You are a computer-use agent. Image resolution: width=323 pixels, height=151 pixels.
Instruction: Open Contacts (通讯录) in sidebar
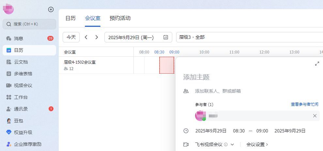click(x=21, y=109)
